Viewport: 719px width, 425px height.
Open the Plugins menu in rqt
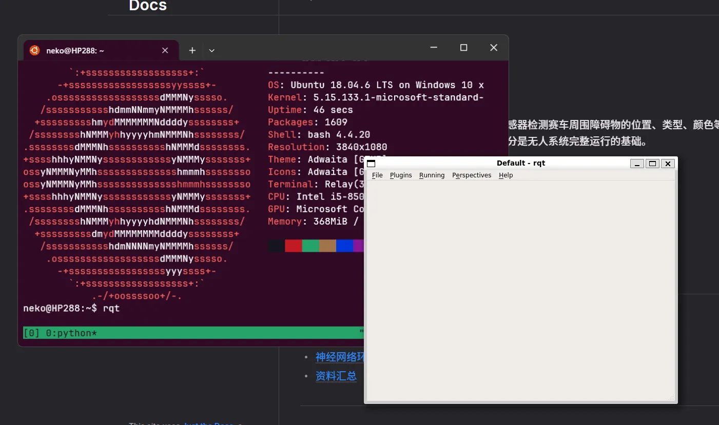[401, 175]
